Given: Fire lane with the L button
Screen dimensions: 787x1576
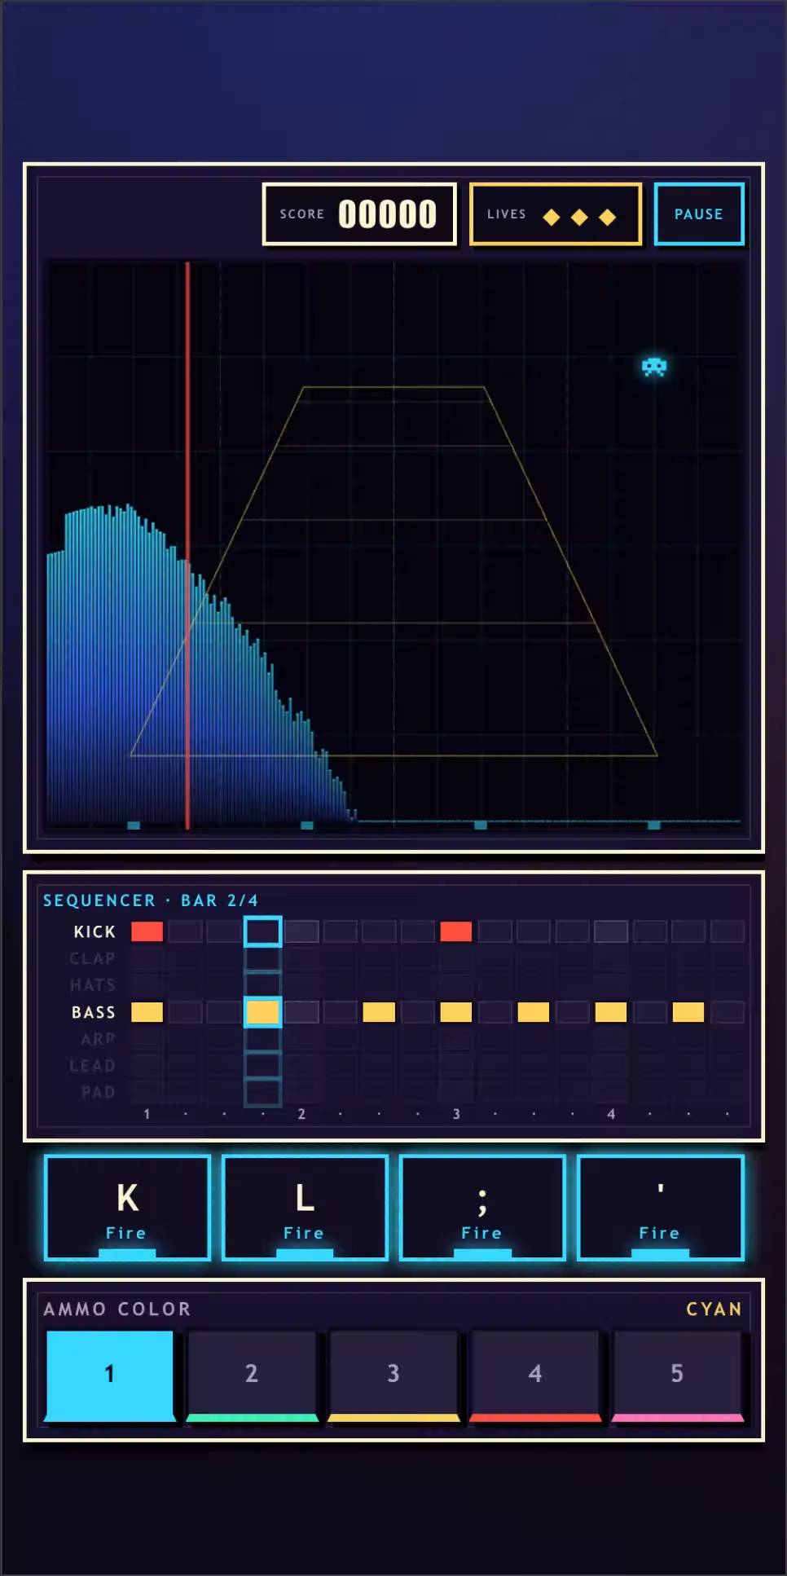Looking at the screenshot, I should click(305, 1208).
